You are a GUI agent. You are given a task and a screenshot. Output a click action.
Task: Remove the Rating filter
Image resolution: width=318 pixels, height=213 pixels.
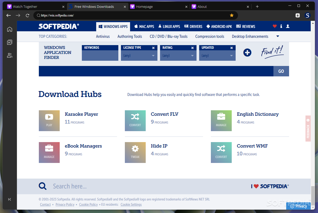[x=192, y=48]
